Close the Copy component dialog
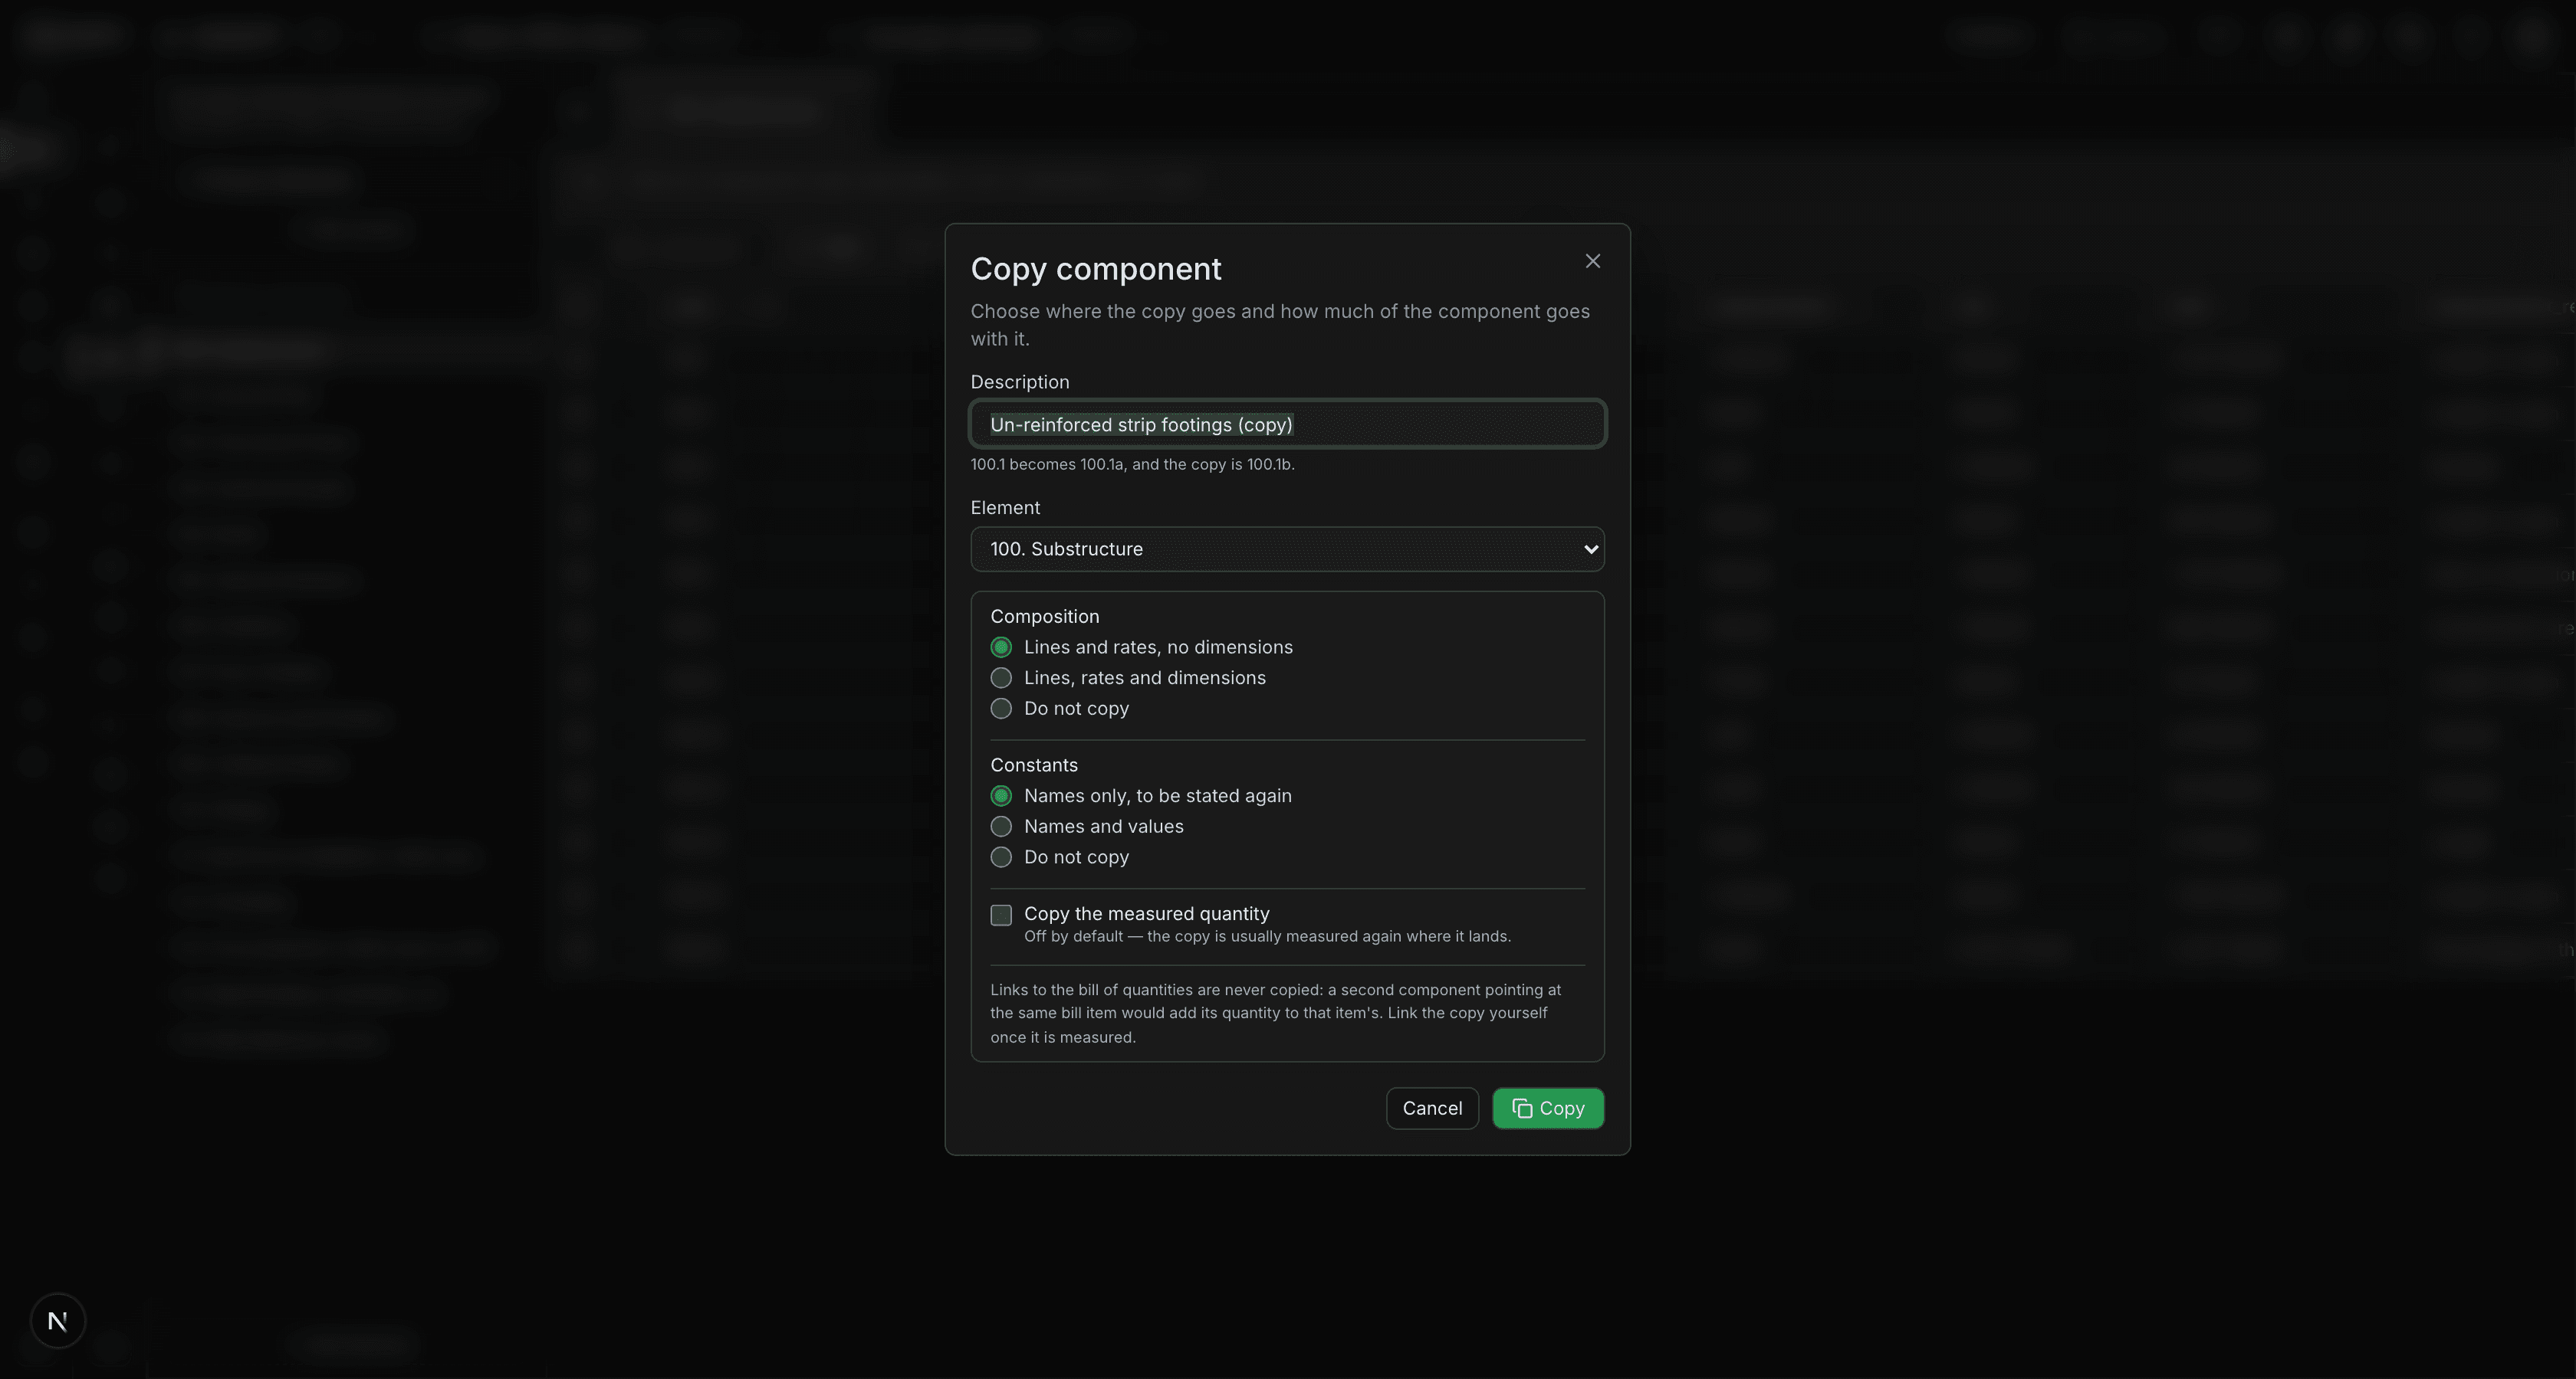This screenshot has height=1379, width=2576. point(1593,260)
